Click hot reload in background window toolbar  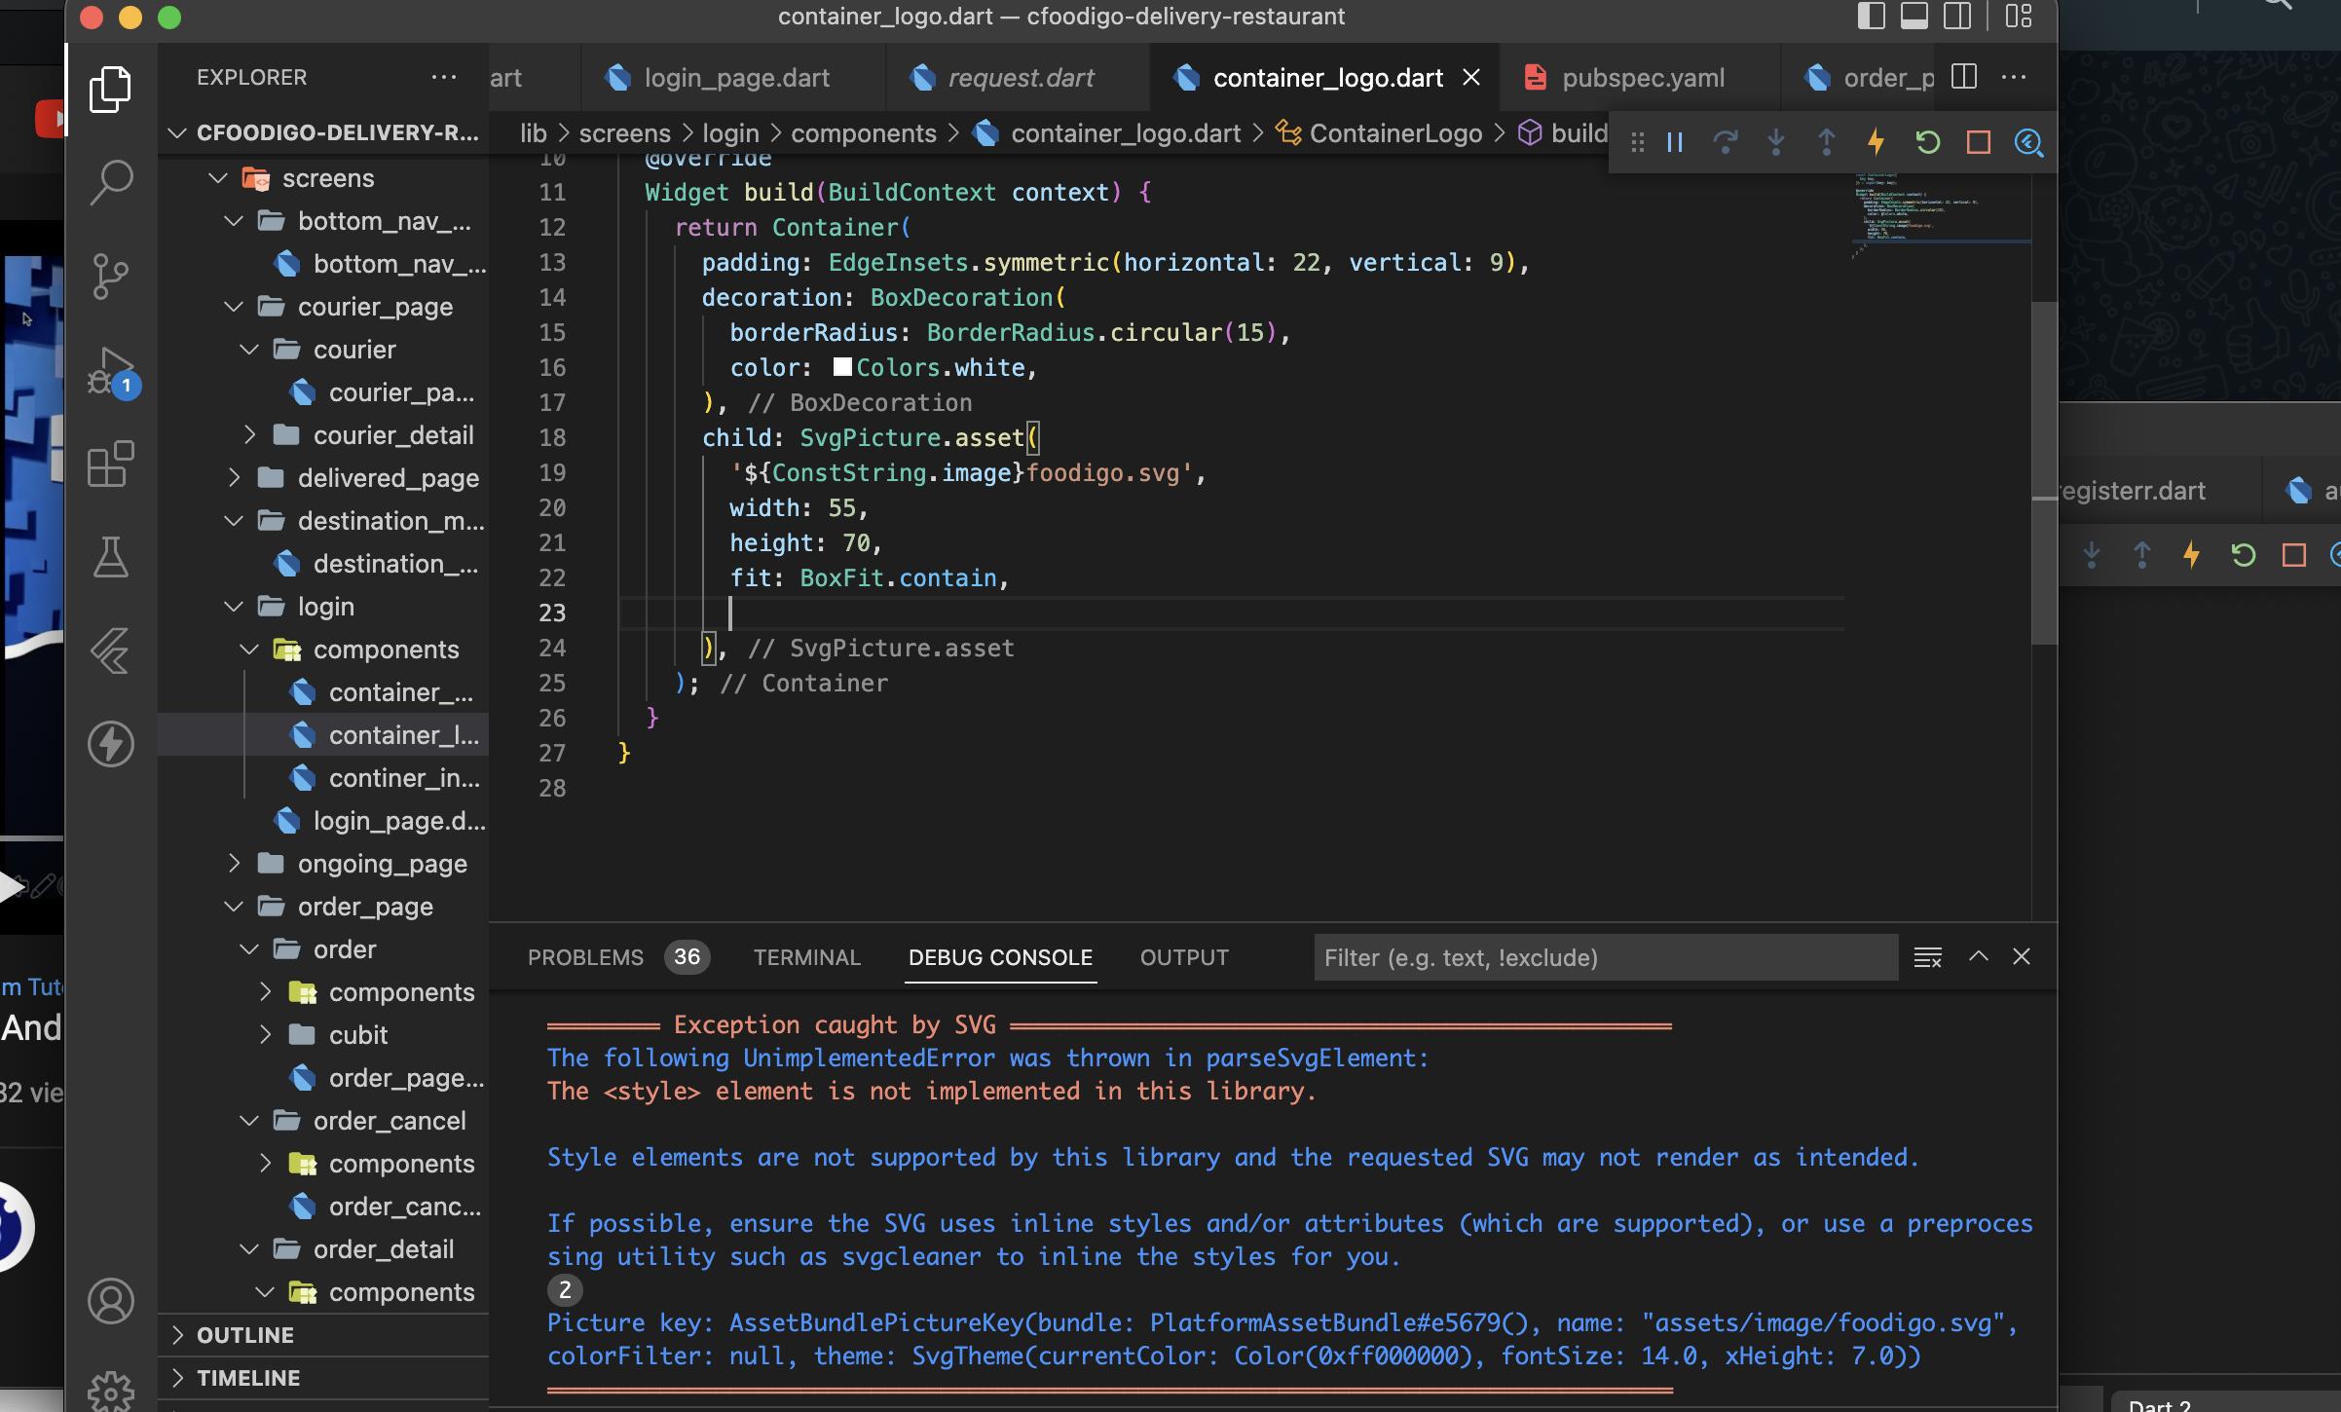tap(2191, 555)
